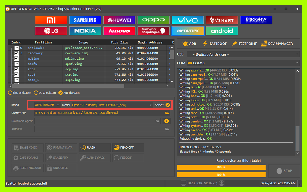307x192 pixels.
Task: Toggle the spmfw partition checkbox
Action: pyautogui.click(x=16, y=64)
